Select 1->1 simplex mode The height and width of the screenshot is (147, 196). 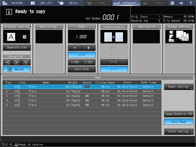pos(114,69)
